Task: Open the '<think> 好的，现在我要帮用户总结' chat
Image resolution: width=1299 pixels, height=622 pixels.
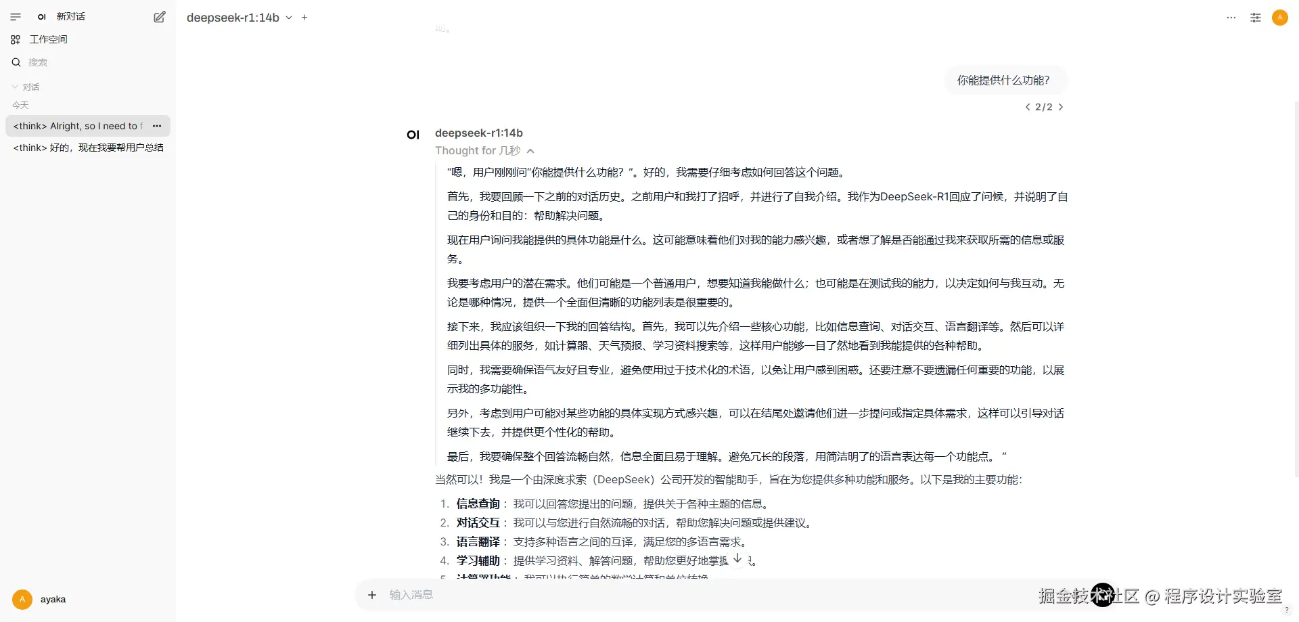Action: pyautogui.click(x=88, y=148)
